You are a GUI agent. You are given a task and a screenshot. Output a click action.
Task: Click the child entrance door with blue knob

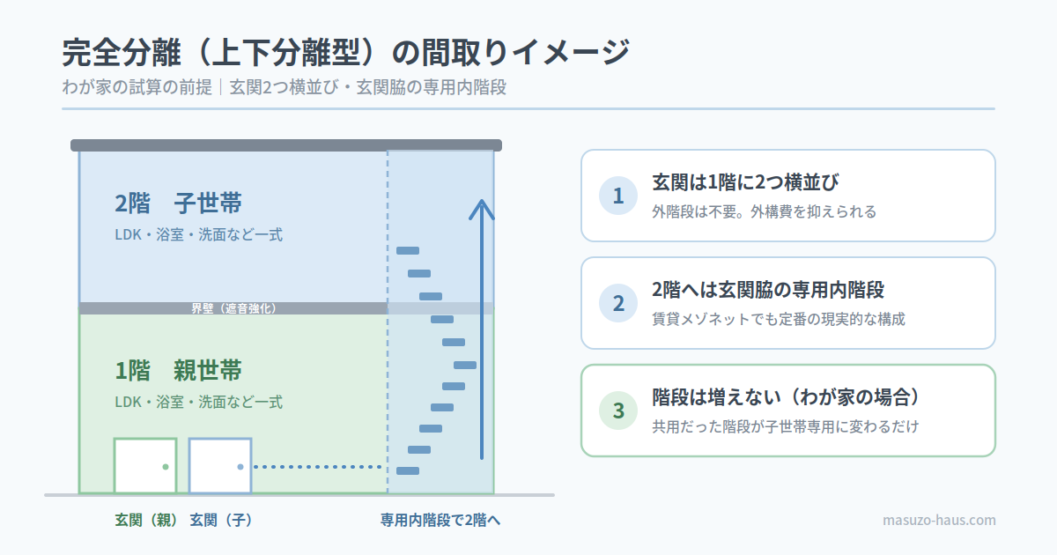(x=220, y=466)
